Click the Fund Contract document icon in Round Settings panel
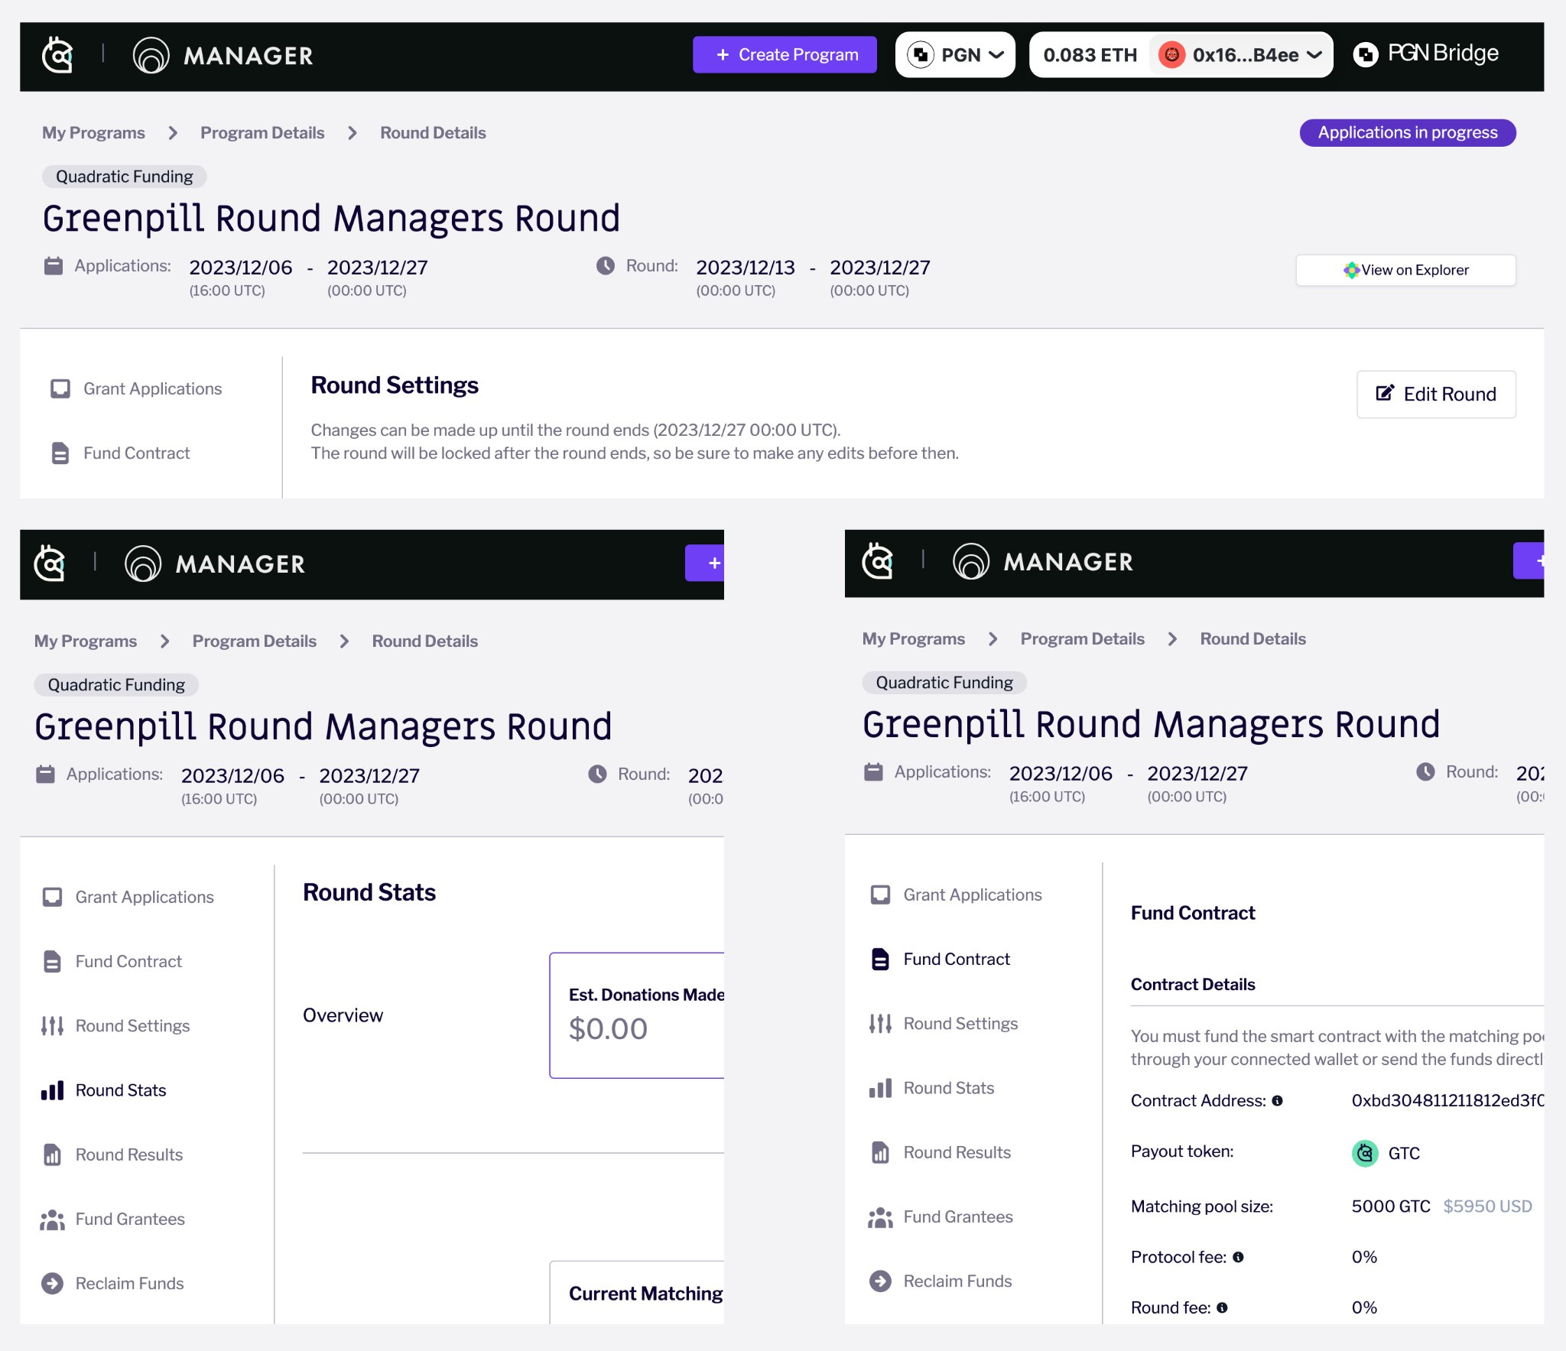1566x1351 pixels. (x=60, y=453)
